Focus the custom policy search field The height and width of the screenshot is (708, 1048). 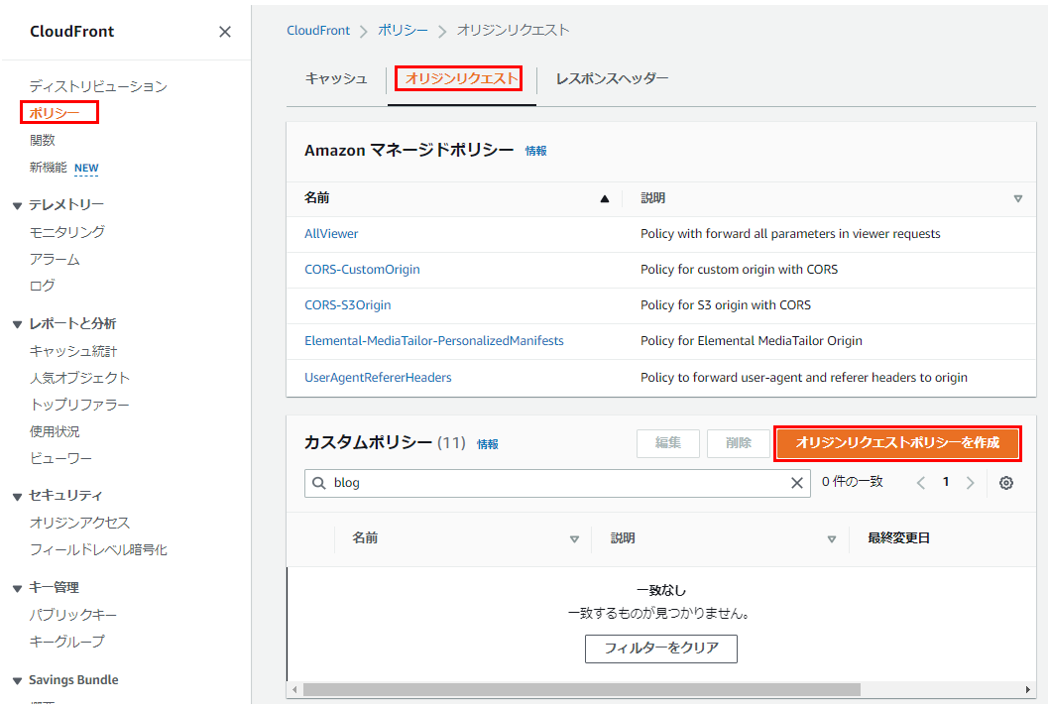coord(557,483)
